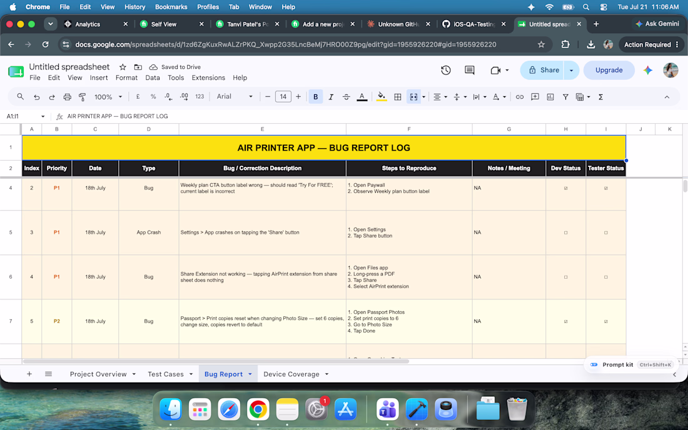Expand Share options dropdown arrow
The image size is (688, 430).
[571, 70]
